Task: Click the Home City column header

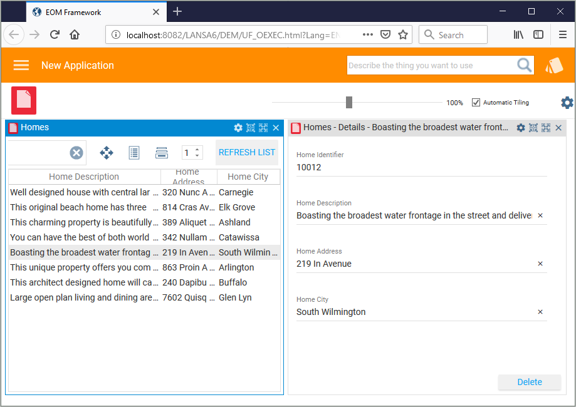Action: (x=248, y=177)
